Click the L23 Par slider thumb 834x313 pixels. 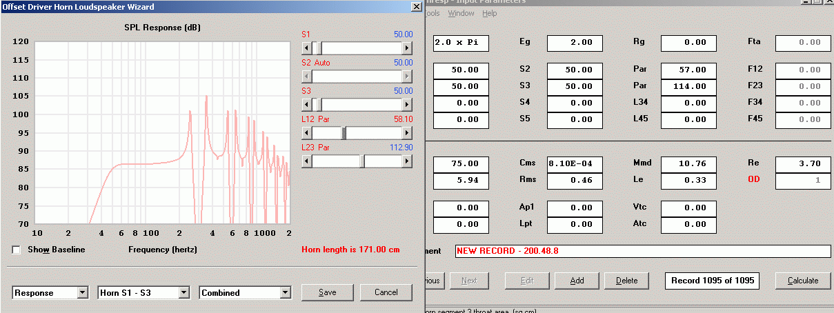click(x=363, y=161)
